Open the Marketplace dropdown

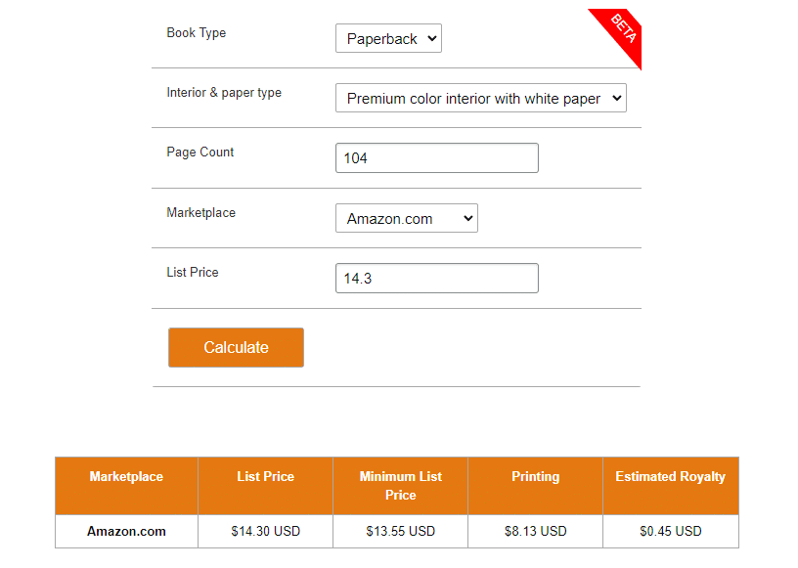pyautogui.click(x=406, y=218)
